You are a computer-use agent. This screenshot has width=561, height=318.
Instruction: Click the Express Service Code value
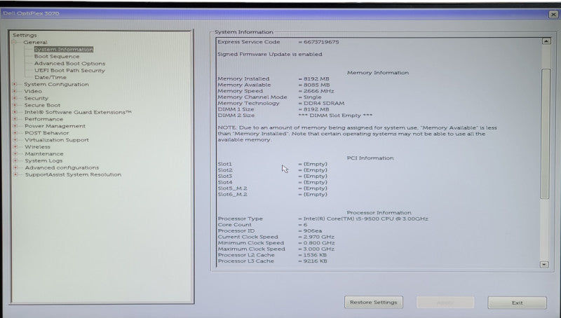321,42
